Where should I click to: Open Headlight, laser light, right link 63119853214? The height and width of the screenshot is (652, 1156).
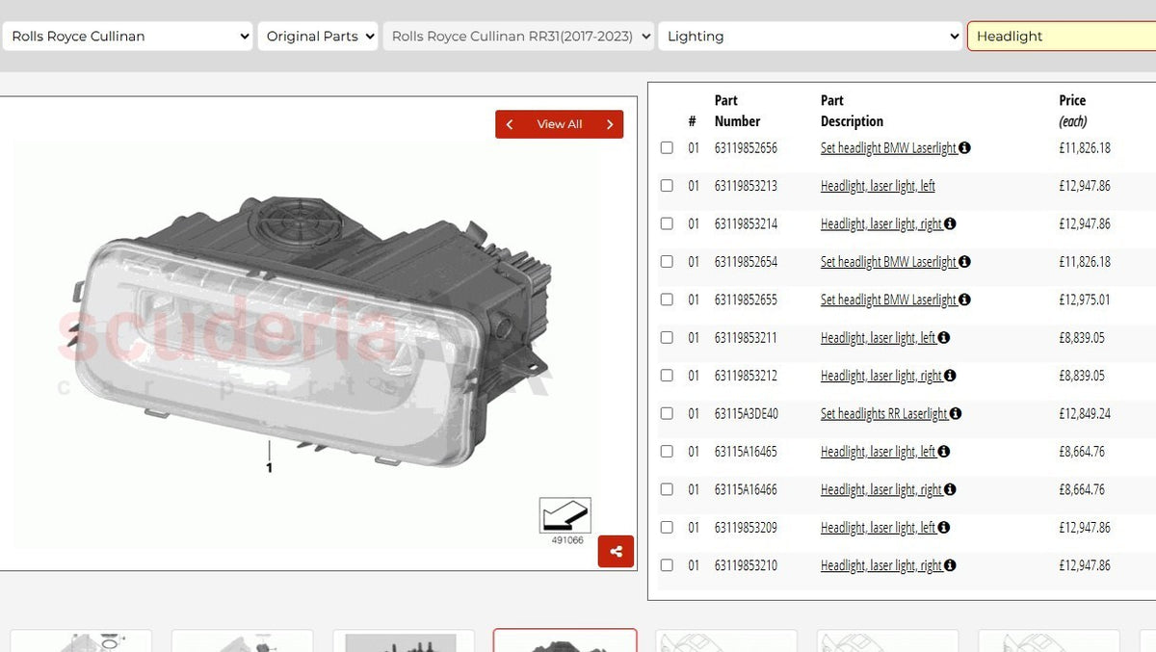point(881,223)
